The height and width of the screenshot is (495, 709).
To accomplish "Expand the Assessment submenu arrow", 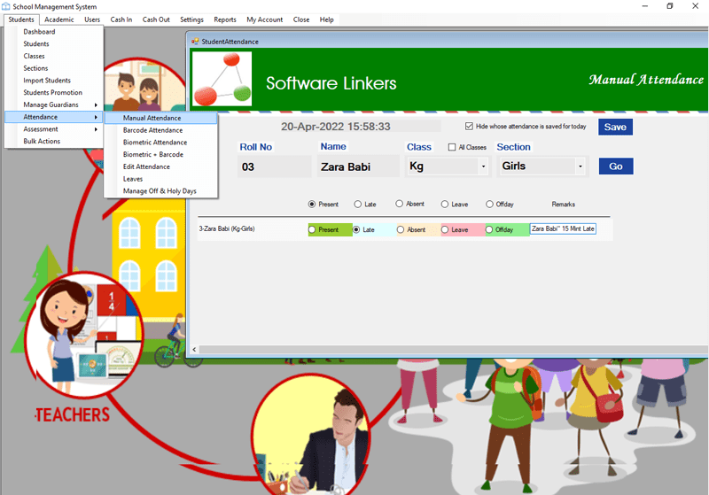I will pos(96,129).
